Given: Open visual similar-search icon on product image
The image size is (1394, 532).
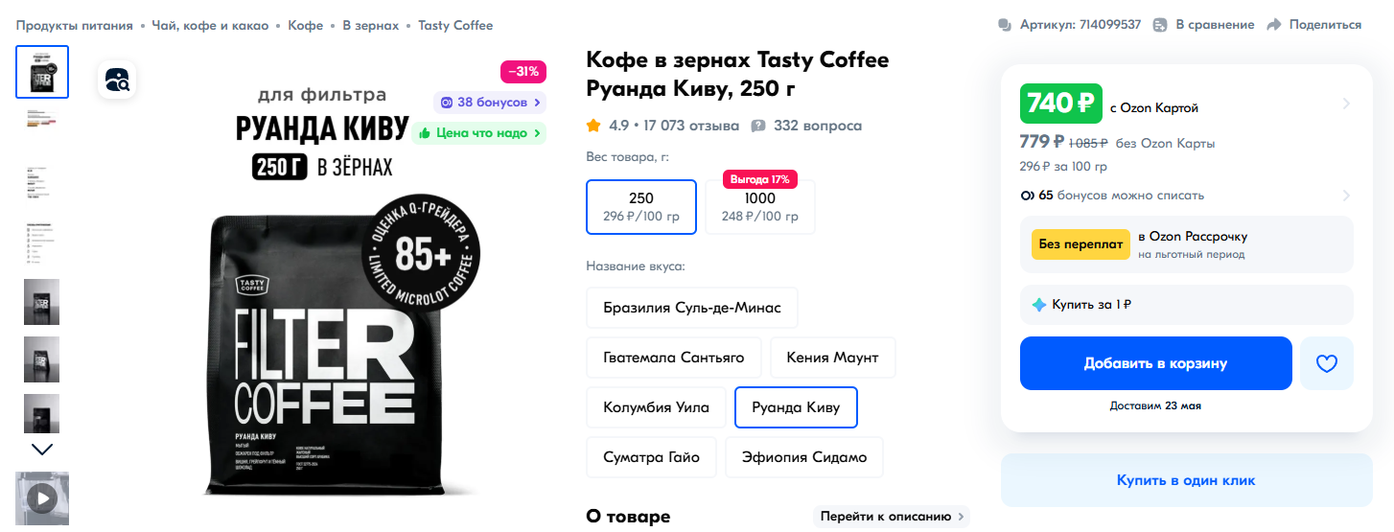Looking at the screenshot, I should [117, 81].
